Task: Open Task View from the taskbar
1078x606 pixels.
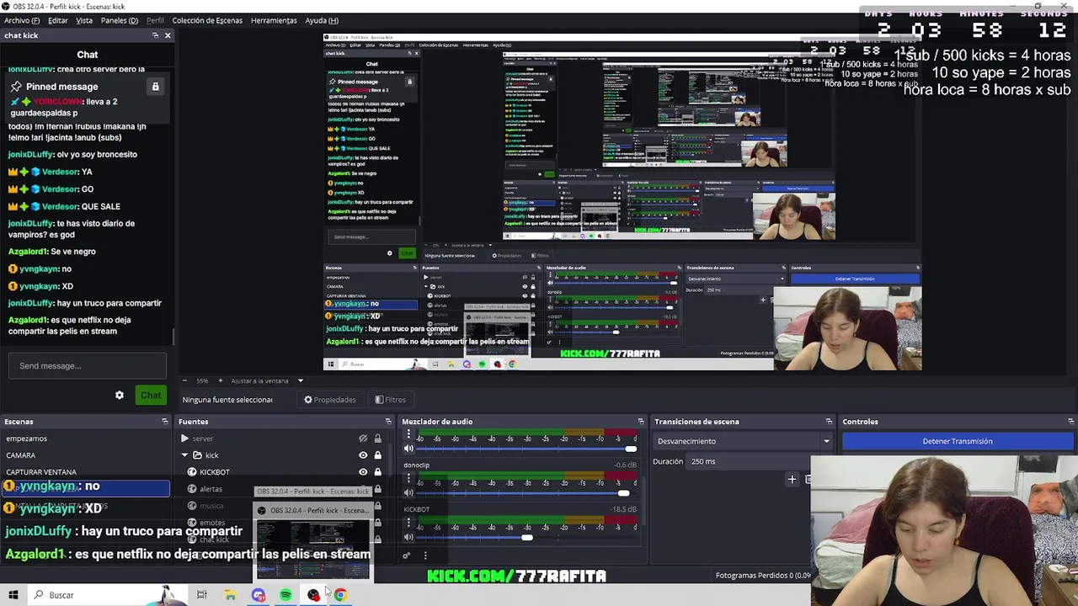Action: [202, 595]
